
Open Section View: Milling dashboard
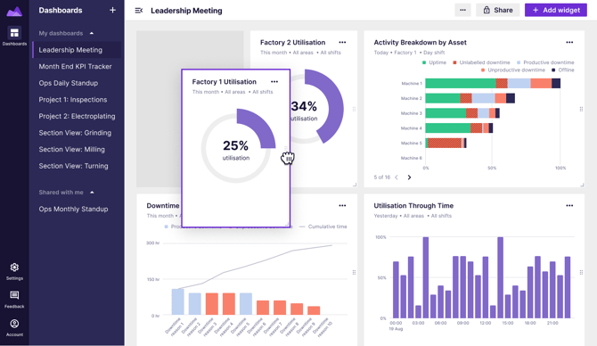pos(71,150)
